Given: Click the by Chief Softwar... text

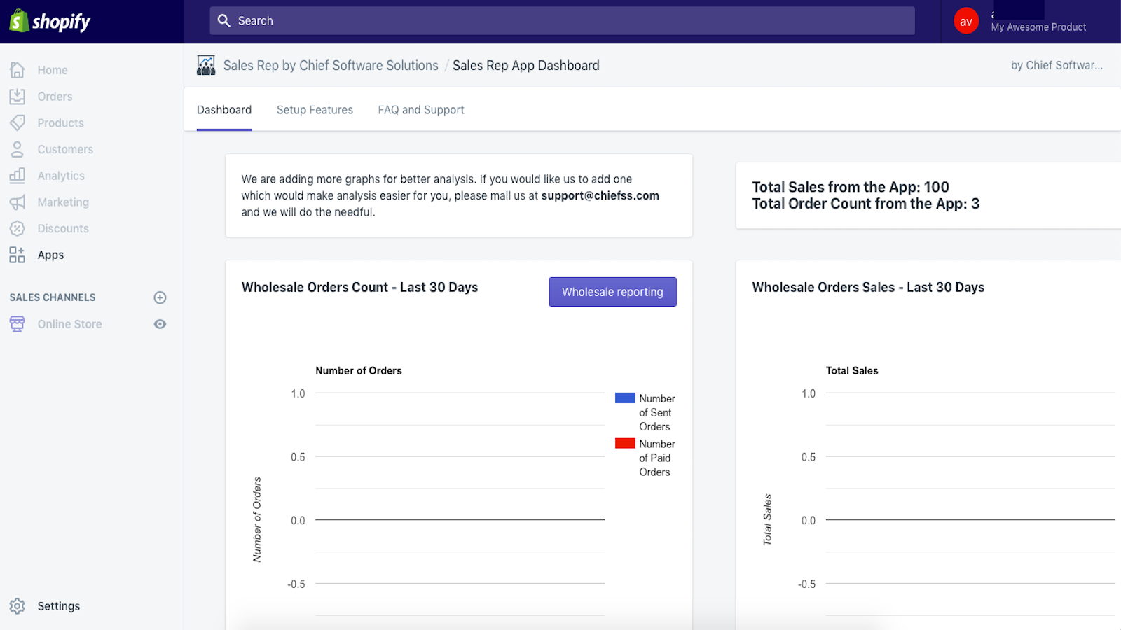Looking at the screenshot, I should pyautogui.click(x=1057, y=65).
